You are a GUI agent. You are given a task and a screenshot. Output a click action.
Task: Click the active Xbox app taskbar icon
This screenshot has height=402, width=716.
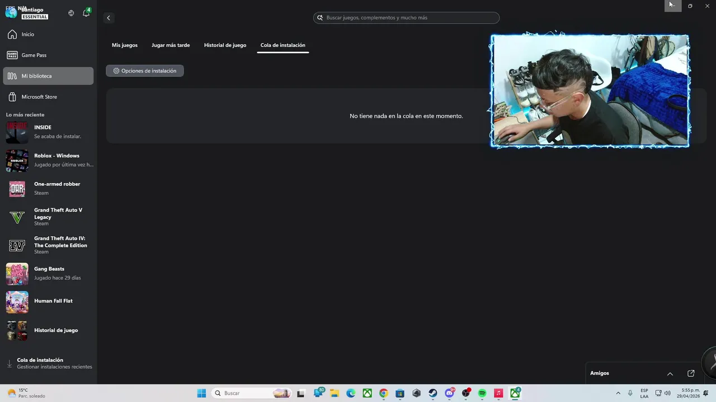(x=515, y=393)
